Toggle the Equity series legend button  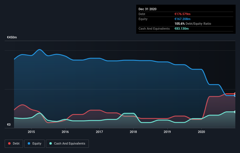pyautogui.click(x=34, y=144)
